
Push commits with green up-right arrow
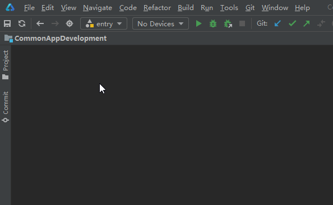click(x=307, y=23)
